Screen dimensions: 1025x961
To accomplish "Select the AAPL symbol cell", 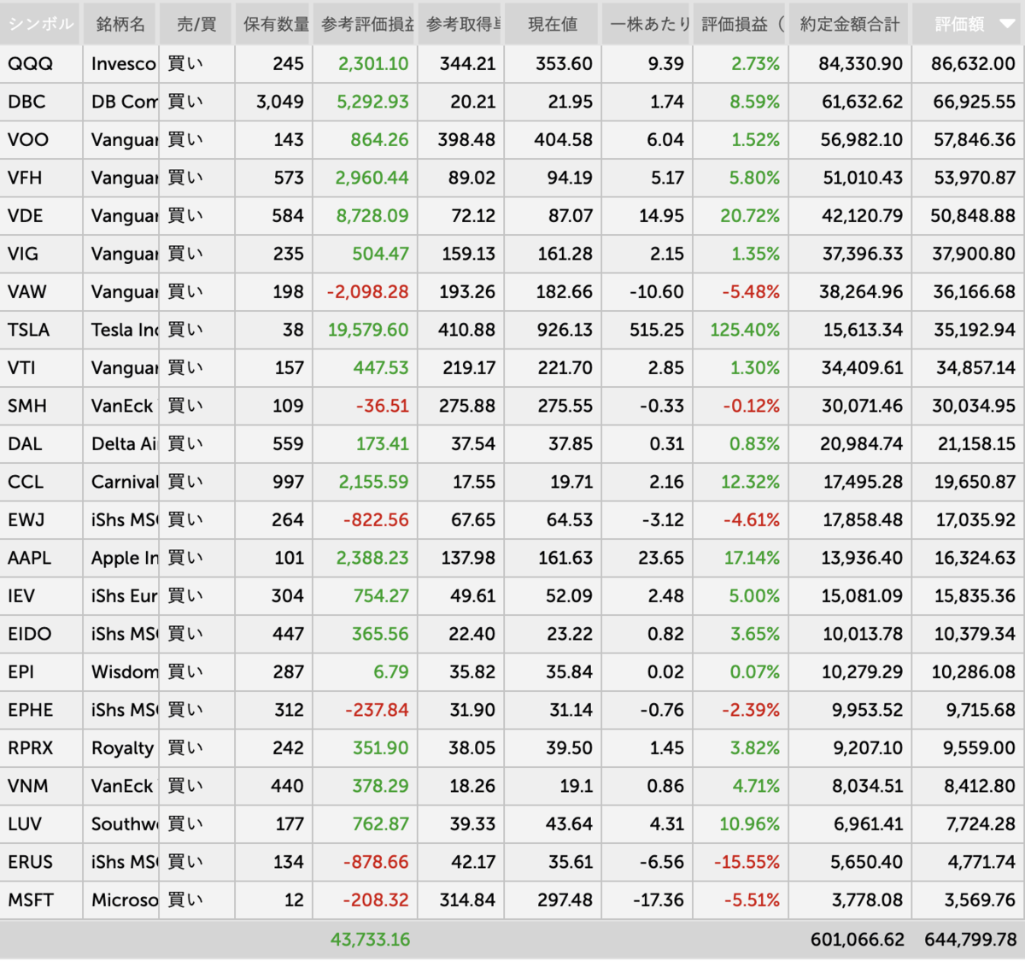I will tap(41, 558).
